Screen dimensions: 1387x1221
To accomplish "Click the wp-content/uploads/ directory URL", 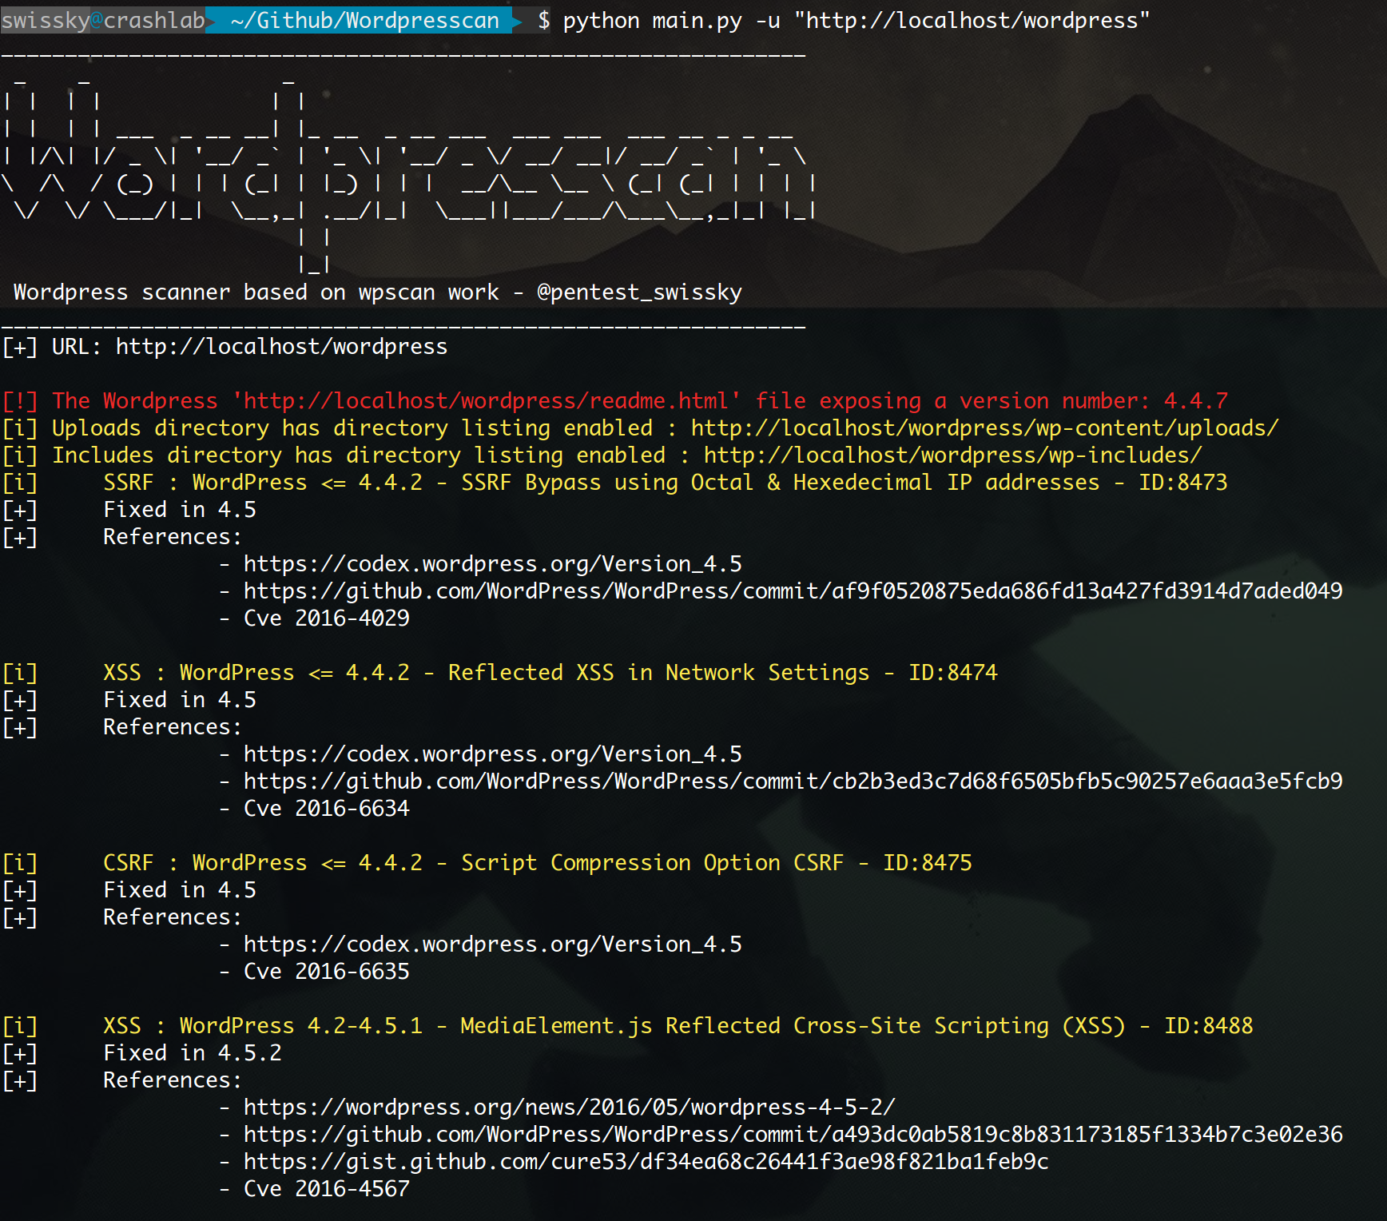I will (984, 428).
